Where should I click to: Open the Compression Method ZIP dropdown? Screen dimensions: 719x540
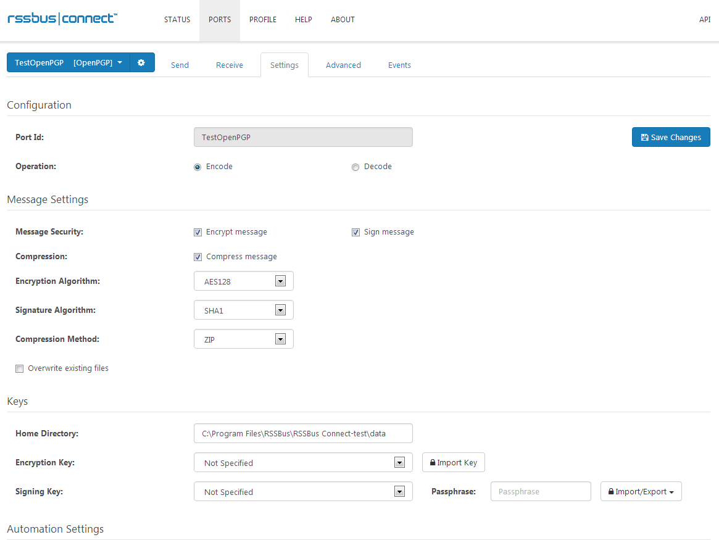click(x=243, y=339)
